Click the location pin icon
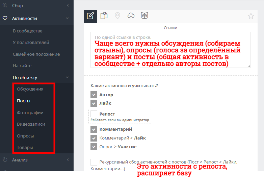Screen dimensions: 264x177 (117, 16)
